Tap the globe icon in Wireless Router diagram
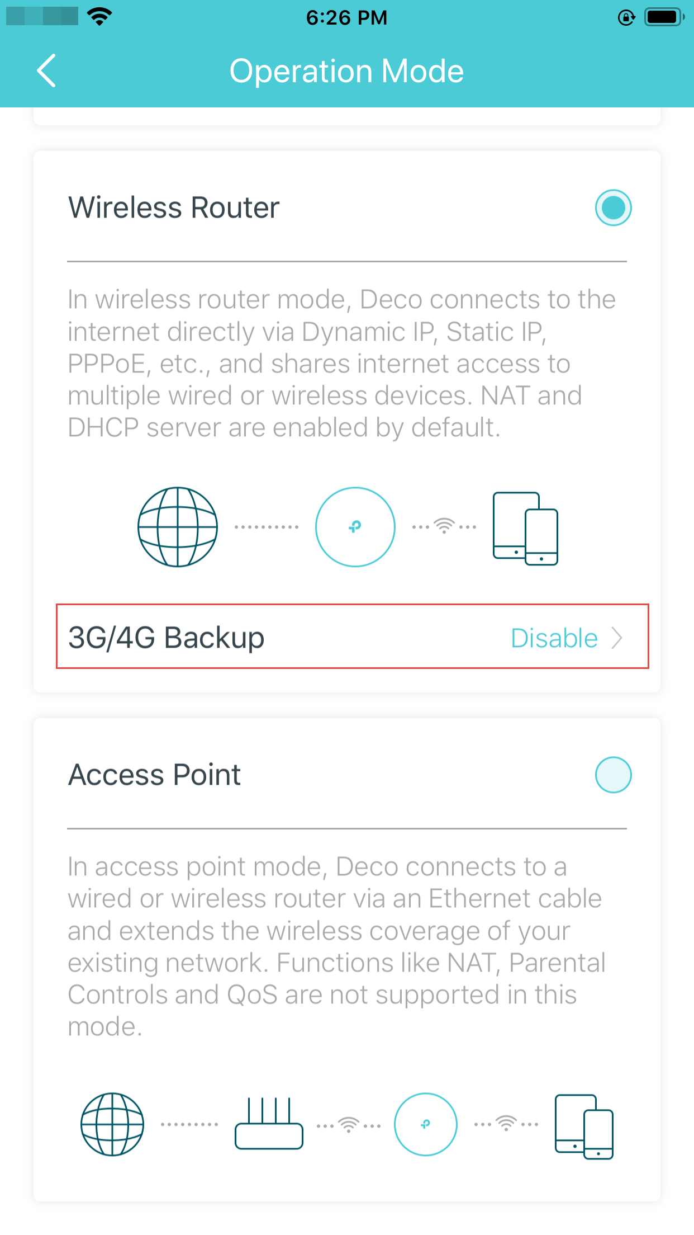The image size is (694, 1235). pos(178,527)
